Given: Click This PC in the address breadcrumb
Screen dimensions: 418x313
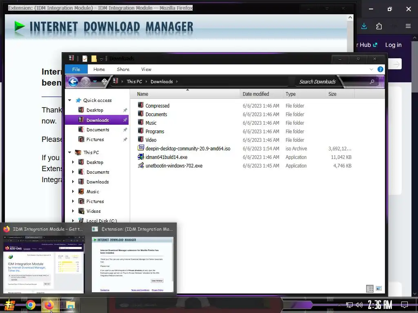Looking at the screenshot, I should pyautogui.click(x=134, y=82).
